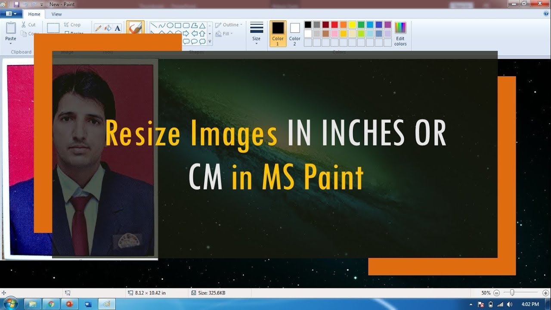Click the volume speaker tray icon
This screenshot has height=310, width=551.
coord(510,304)
